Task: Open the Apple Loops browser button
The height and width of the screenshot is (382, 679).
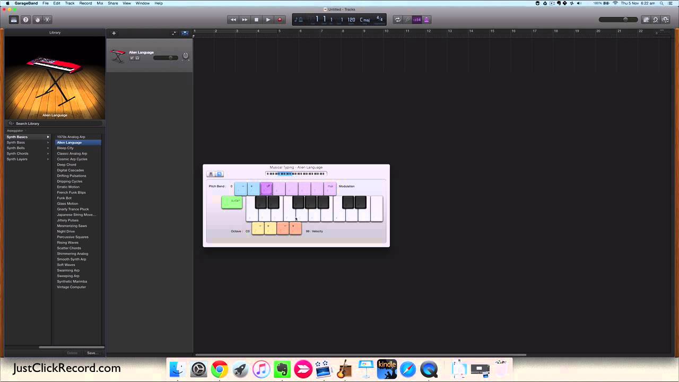Action: [656, 20]
